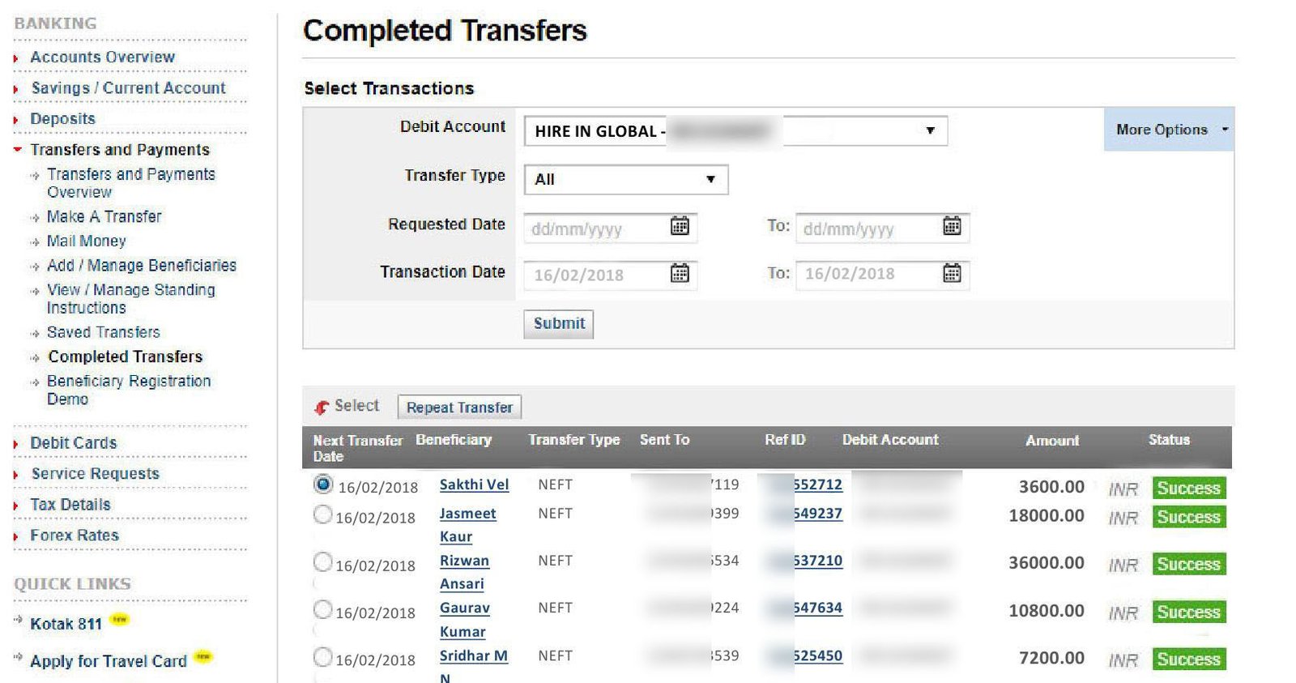Select the Sakthi Vel transfer radio button
The height and width of the screenshot is (683, 1296).
pos(323,485)
